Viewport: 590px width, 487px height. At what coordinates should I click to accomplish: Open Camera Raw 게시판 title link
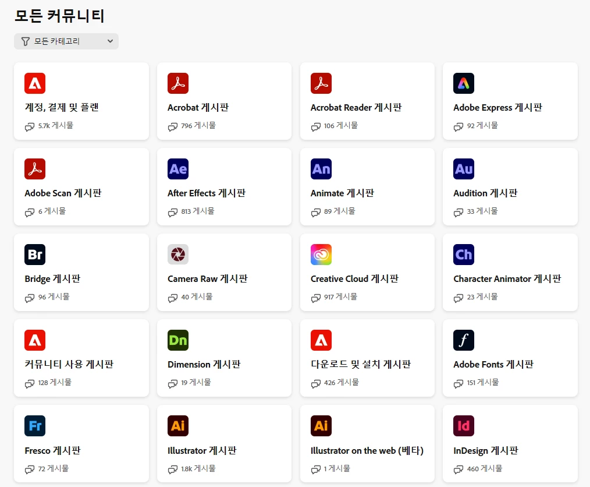pyautogui.click(x=208, y=278)
